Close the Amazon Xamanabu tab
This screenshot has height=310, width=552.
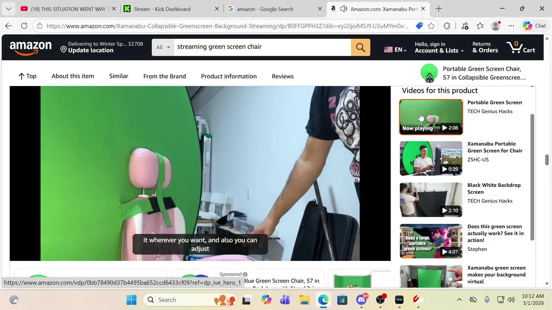point(423,9)
